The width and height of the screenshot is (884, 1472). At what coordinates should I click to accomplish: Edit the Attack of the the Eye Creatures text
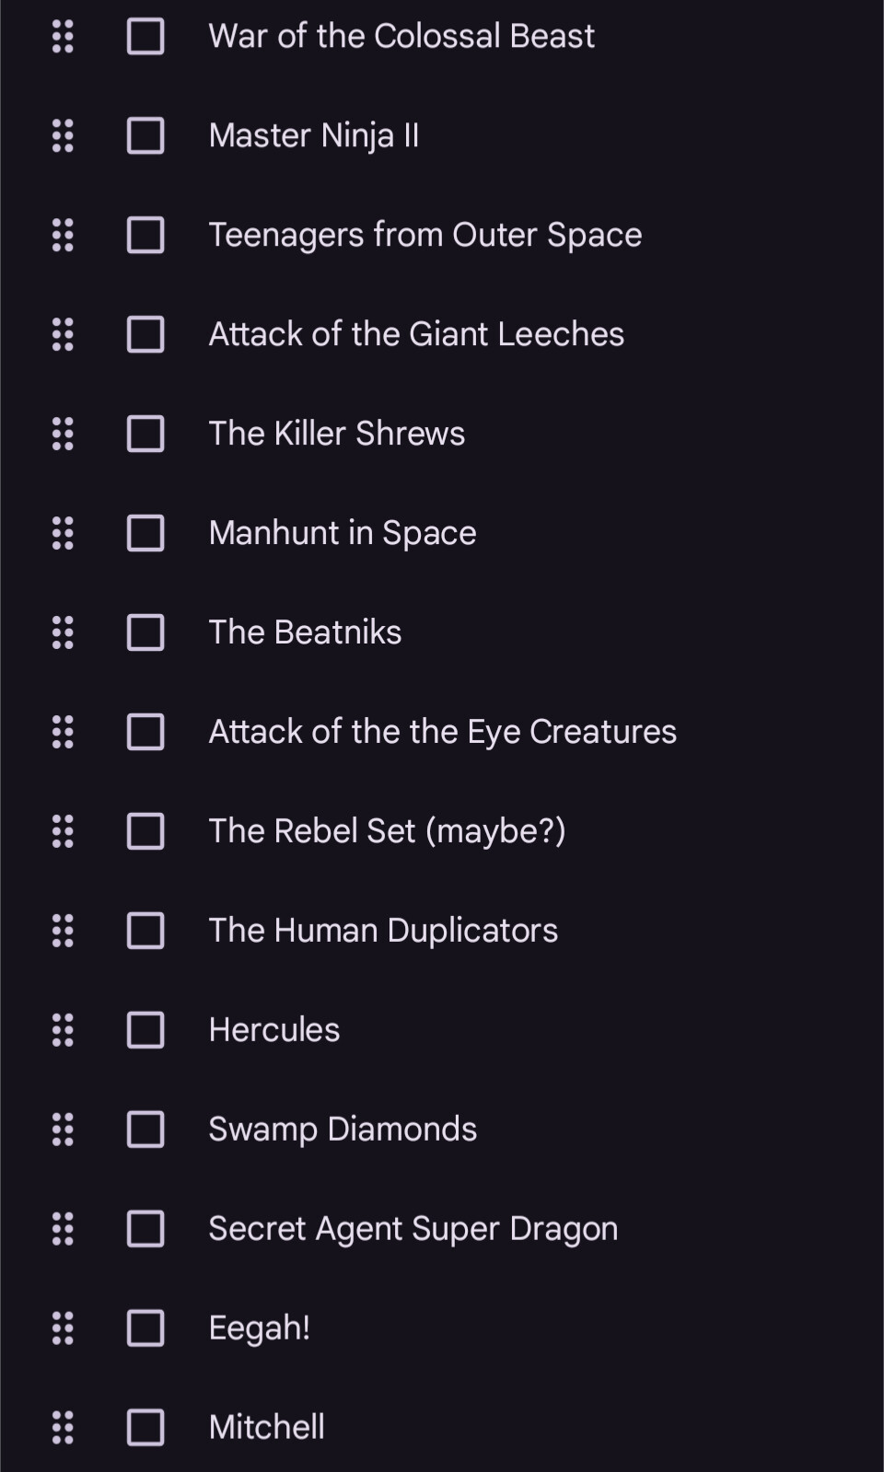[x=442, y=733]
